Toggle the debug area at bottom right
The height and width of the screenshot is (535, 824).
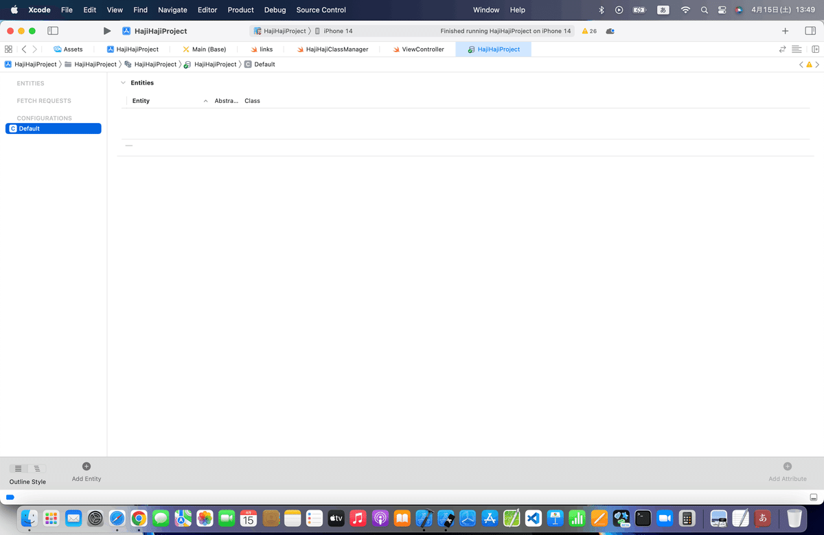[814, 497]
